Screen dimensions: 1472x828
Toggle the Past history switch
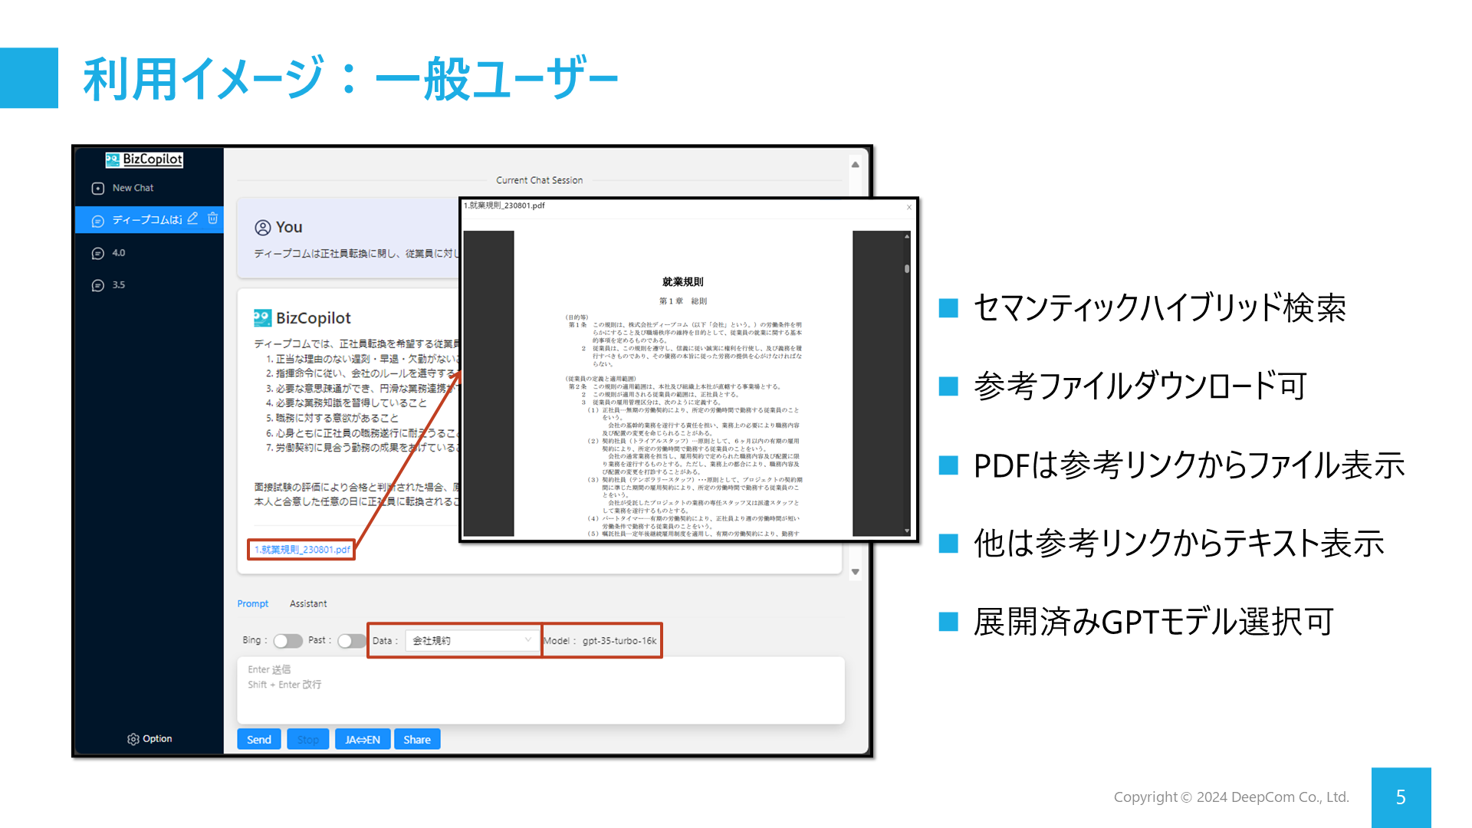pos(351,641)
